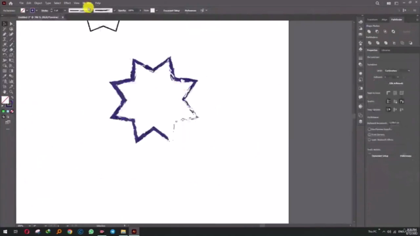Click the Home icon
Viewport: 420px width, 236px height.
pos(10,3)
